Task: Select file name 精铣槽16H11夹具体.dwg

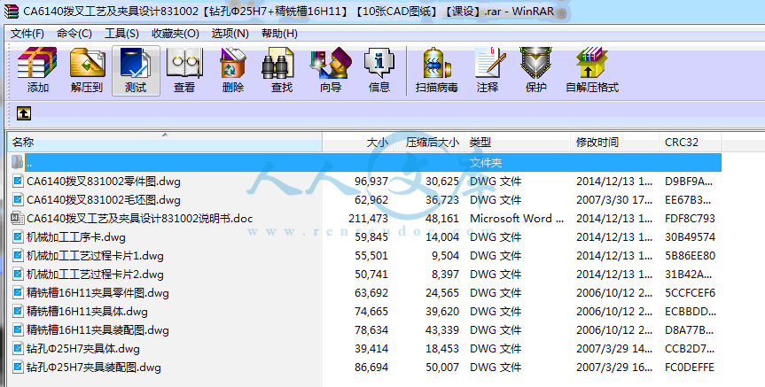Action: click(87, 311)
